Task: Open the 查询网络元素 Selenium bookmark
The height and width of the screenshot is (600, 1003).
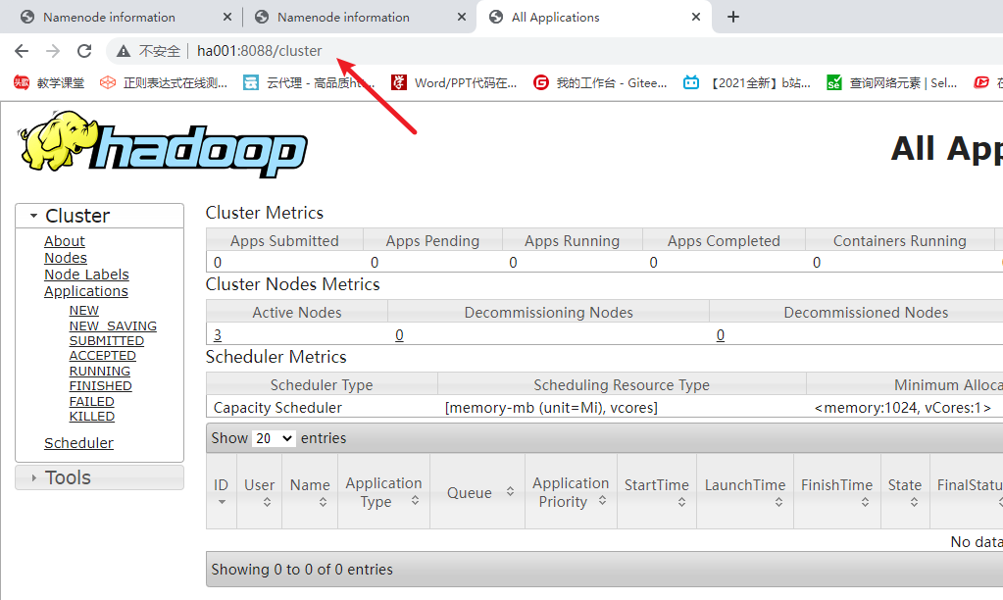Action: click(x=891, y=82)
